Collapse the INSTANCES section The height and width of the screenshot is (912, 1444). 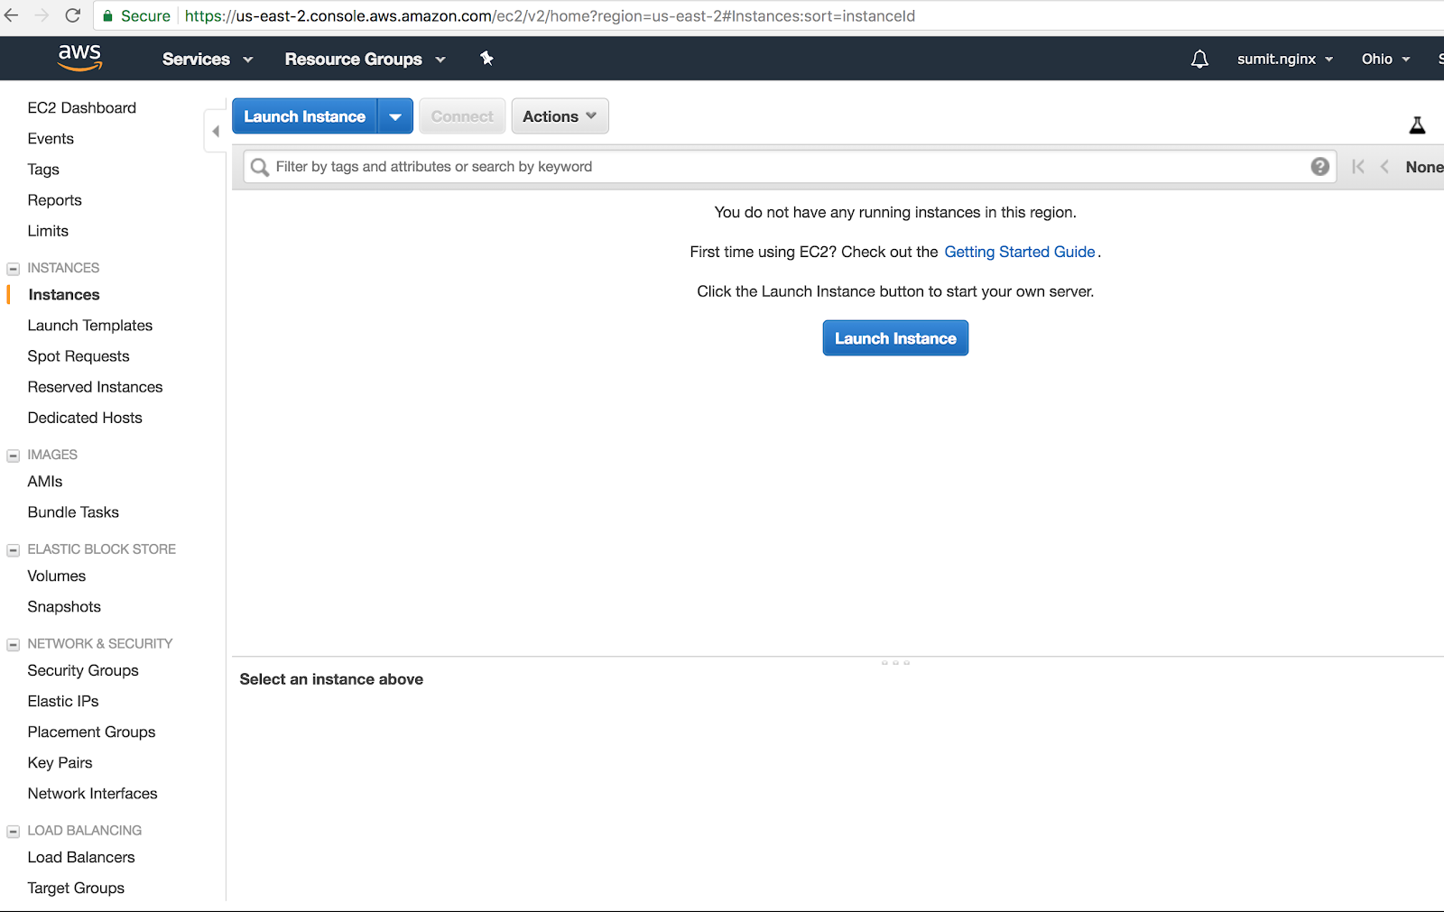click(x=14, y=269)
